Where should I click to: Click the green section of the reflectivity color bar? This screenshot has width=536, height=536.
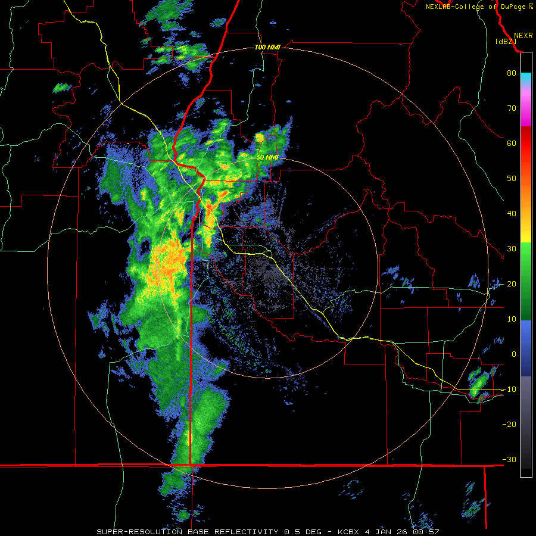pos(526,281)
